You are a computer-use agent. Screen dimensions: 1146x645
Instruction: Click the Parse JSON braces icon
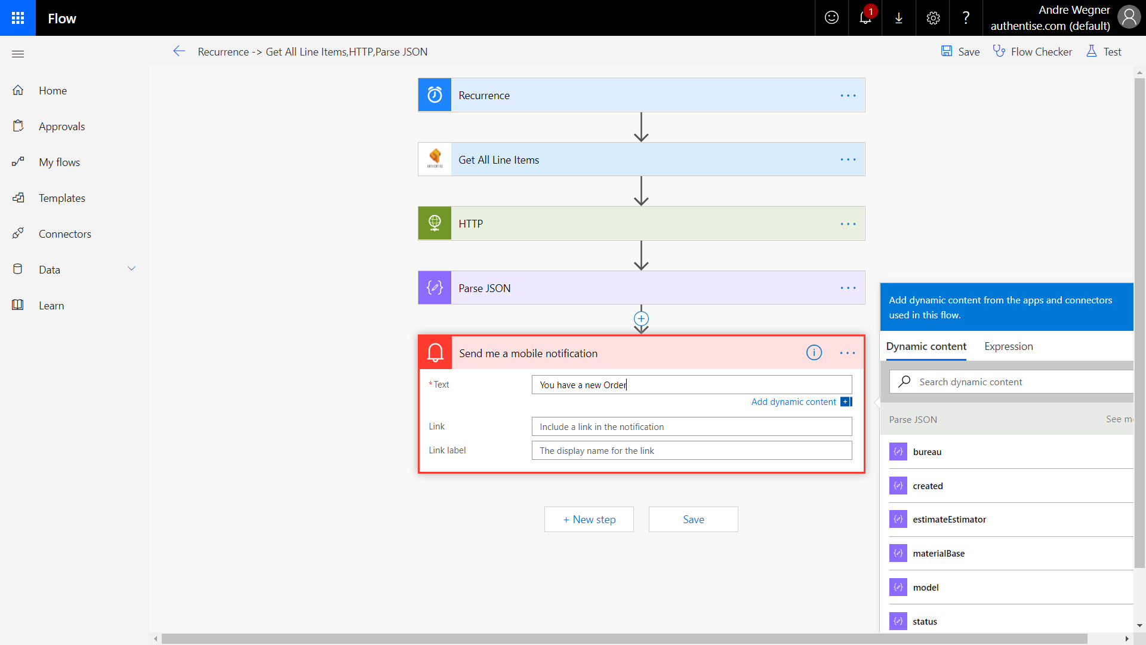[x=435, y=288]
